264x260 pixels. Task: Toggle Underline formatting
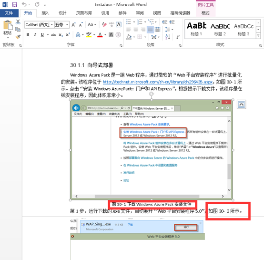pos(42,35)
